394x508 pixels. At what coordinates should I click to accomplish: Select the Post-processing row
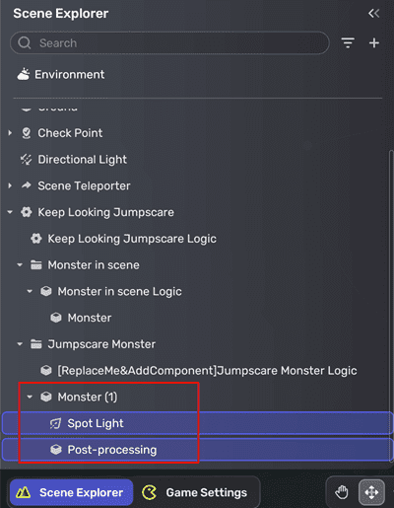coord(197,450)
